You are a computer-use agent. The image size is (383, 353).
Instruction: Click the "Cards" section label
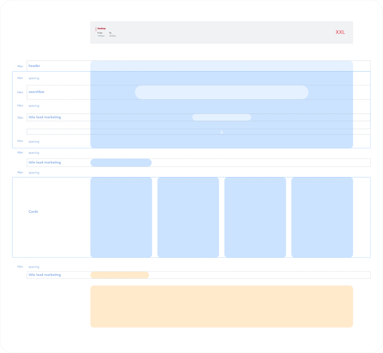[33, 212]
